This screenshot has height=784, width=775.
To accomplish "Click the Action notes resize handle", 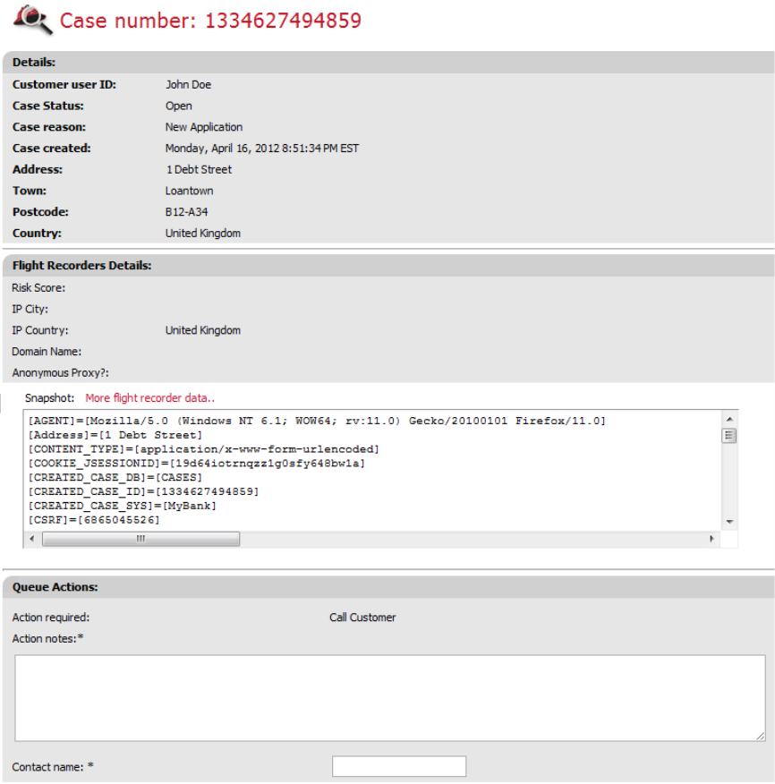I will 760,736.
